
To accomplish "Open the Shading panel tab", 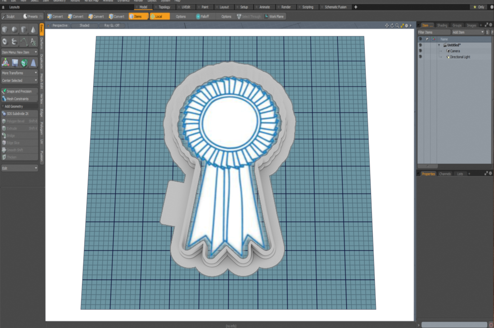I will pos(442,25).
